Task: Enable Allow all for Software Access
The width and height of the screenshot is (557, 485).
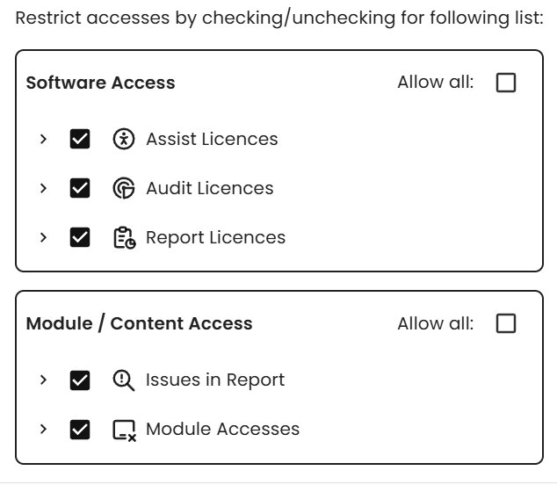Action: 506,83
